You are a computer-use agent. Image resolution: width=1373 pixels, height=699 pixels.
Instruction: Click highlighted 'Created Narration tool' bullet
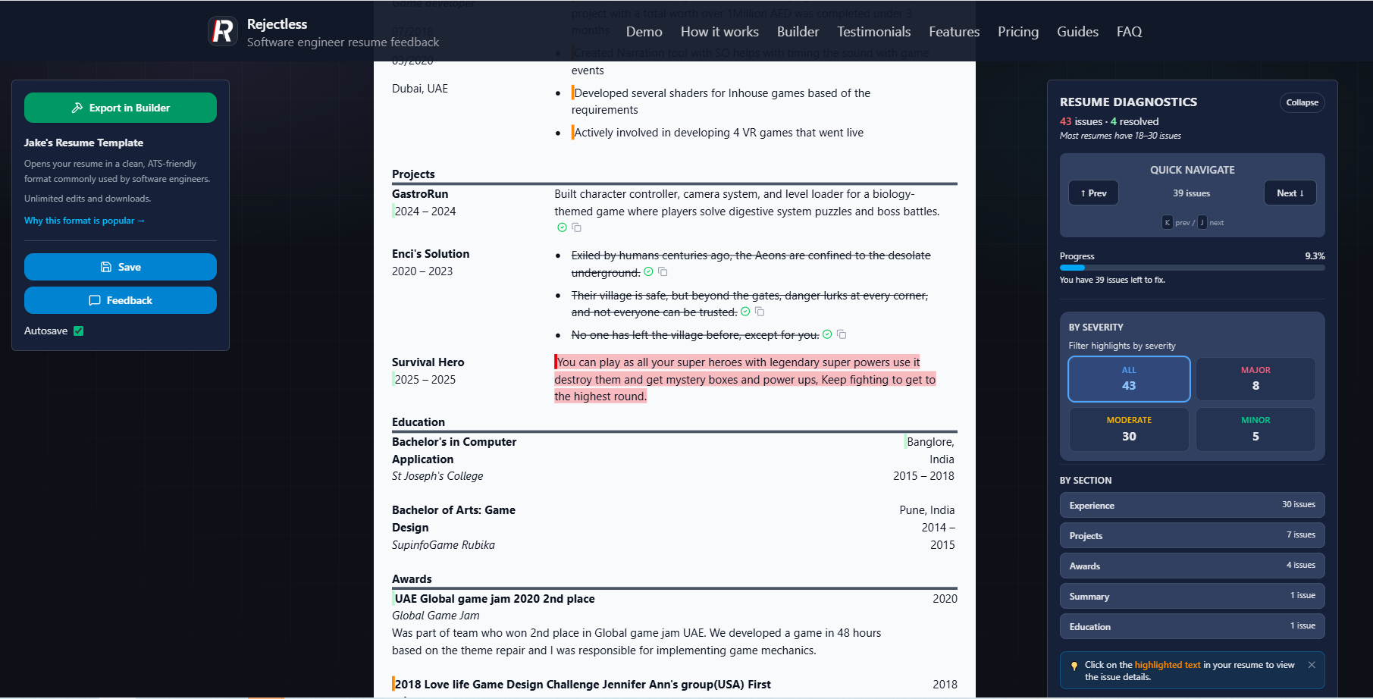[751, 61]
